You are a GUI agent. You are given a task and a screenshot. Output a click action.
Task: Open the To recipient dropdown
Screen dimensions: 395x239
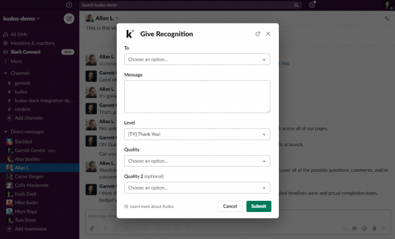pos(197,59)
